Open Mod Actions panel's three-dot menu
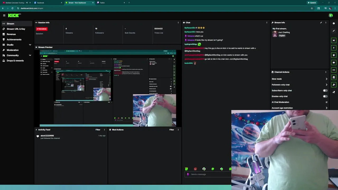 178,130
